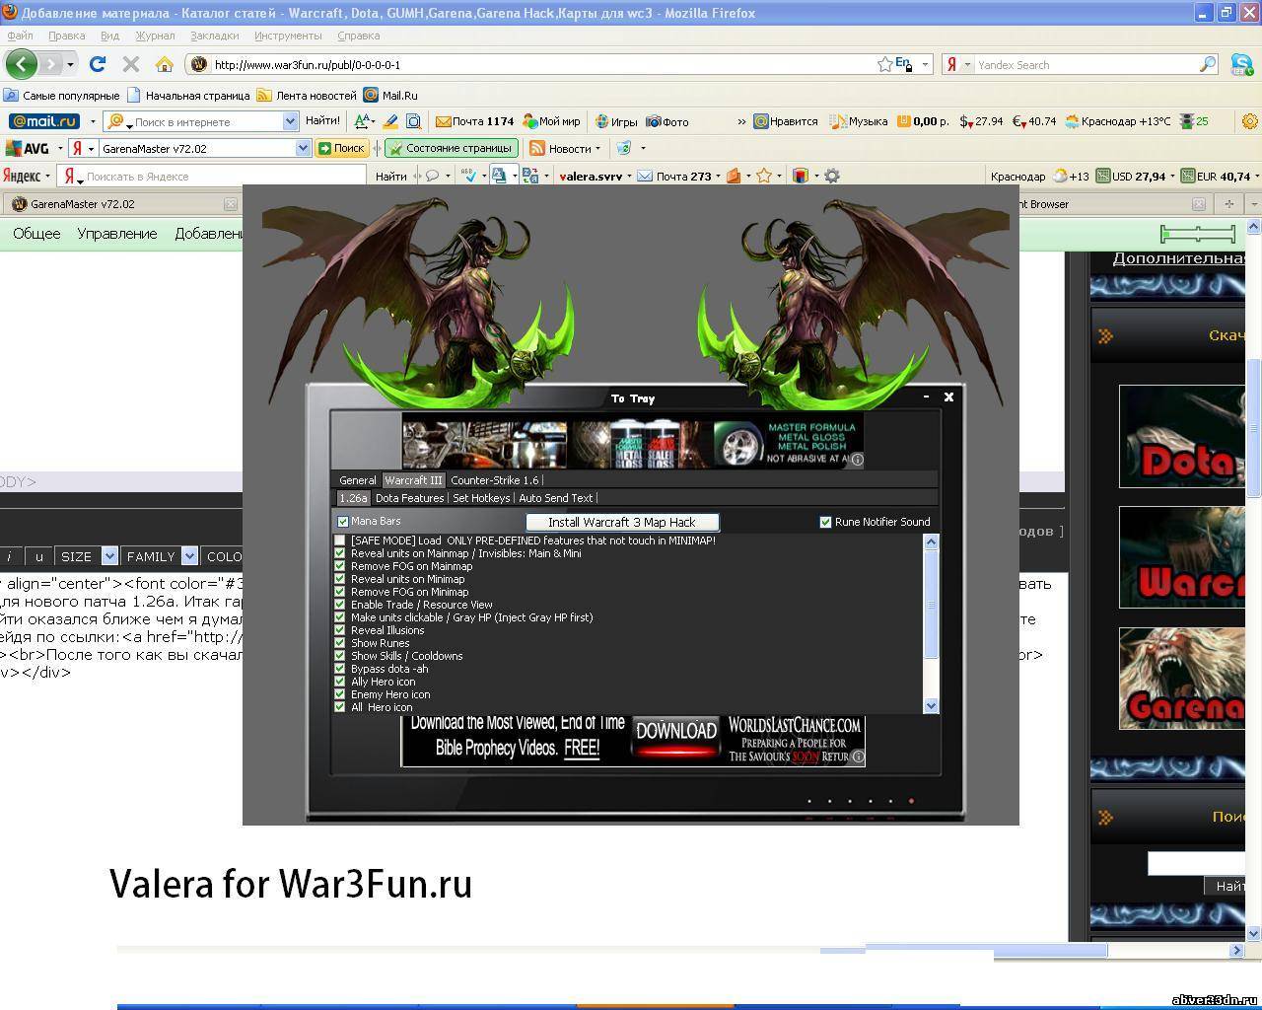This screenshot has width=1262, height=1010.
Task: Check Почта 1174 mail icon
Action: 474,121
